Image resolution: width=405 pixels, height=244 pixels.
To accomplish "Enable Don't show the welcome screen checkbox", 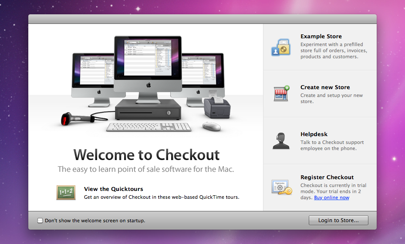I will coord(40,221).
